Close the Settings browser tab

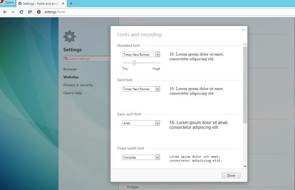(63, 3)
